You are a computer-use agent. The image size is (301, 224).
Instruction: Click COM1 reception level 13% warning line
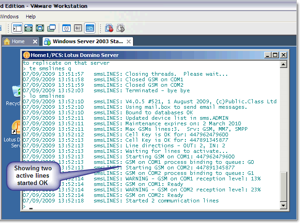pyautogui.click(x=193, y=179)
